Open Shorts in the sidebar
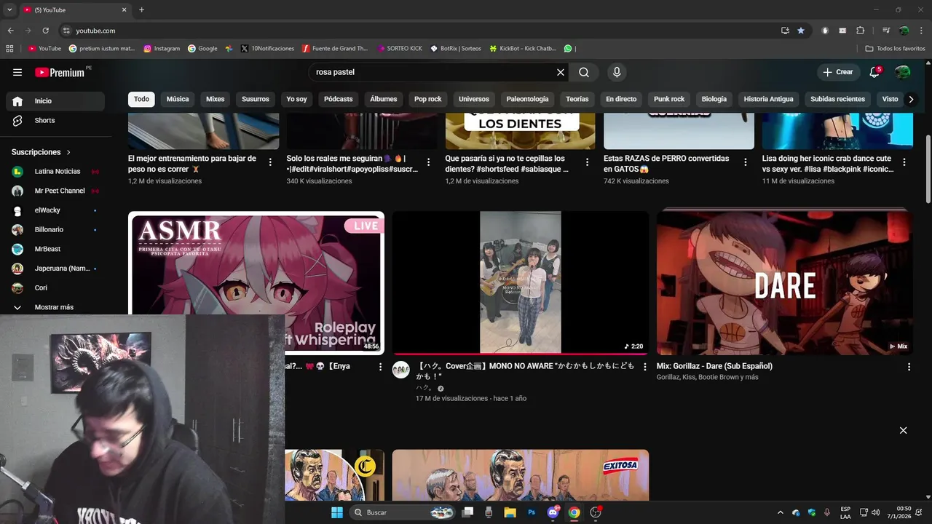The height and width of the screenshot is (524, 932). [x=56, y=120]
